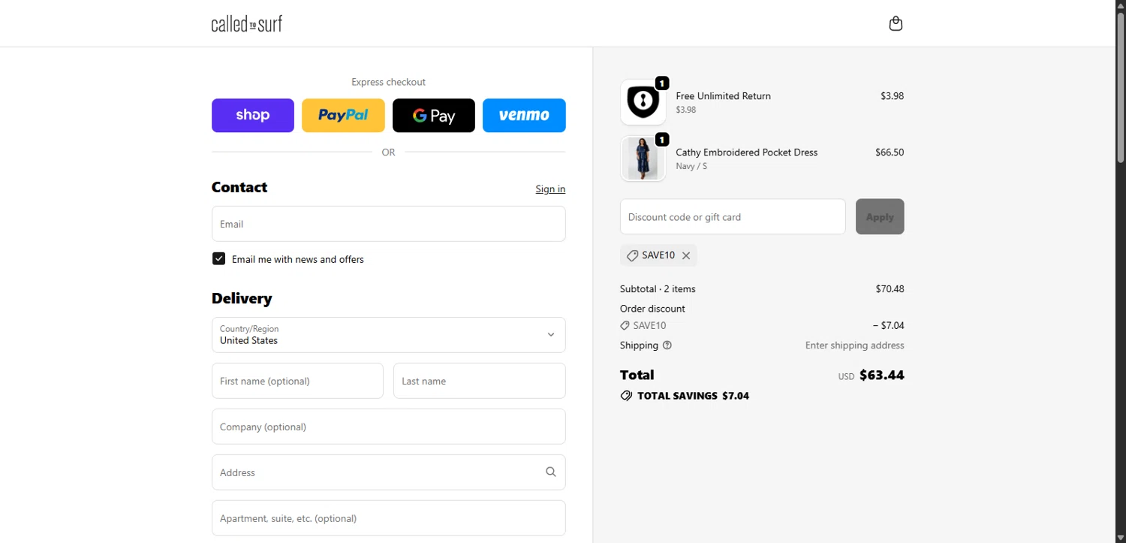This screenshot has width=1126, height=543.
Task: Click the Navy / S variant text
Action: (691, 166)
